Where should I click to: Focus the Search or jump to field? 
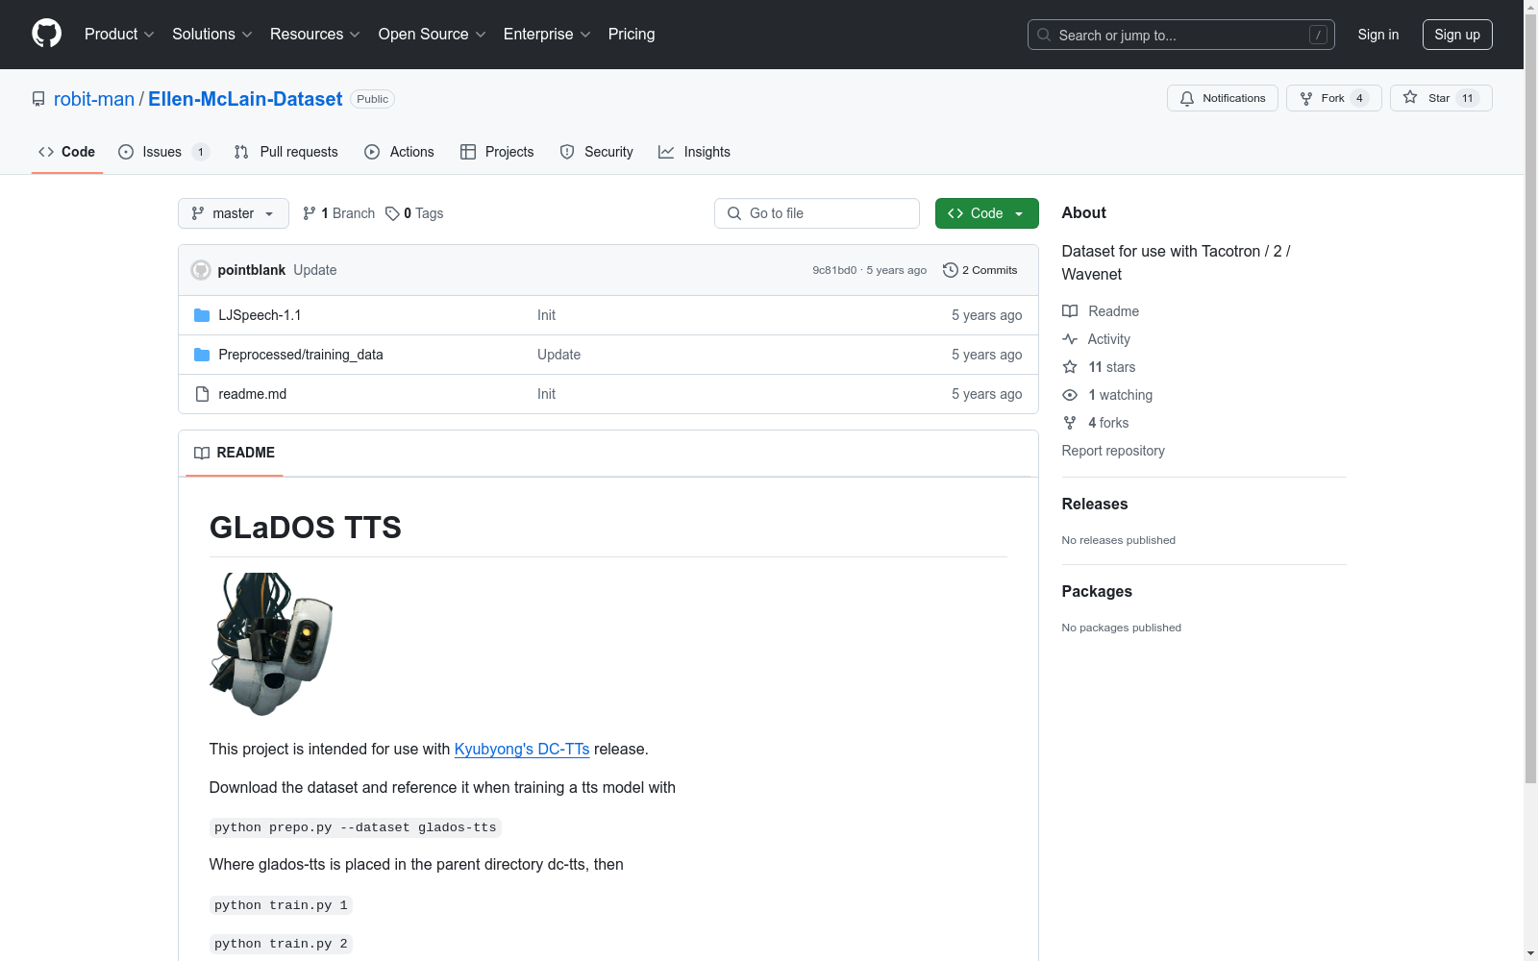[x=1181, y=35]
